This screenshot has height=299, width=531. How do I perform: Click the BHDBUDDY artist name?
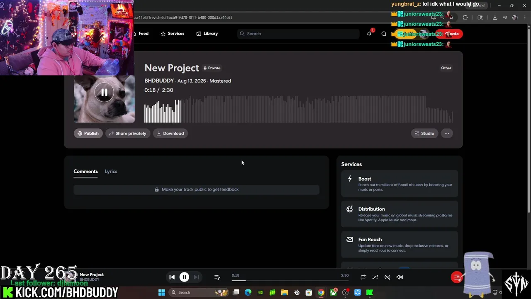coord(159,81)
